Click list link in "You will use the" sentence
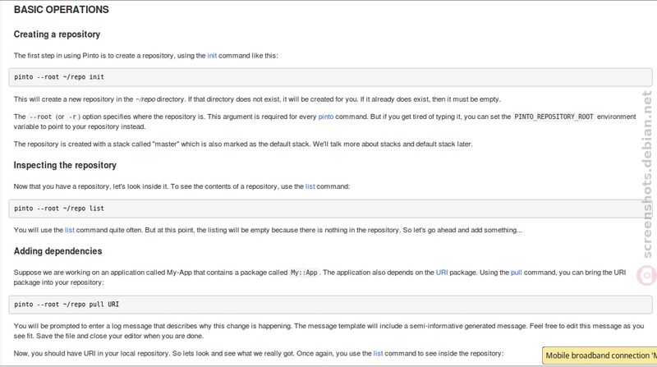The image size is (657, 367). tap(70, 230)
